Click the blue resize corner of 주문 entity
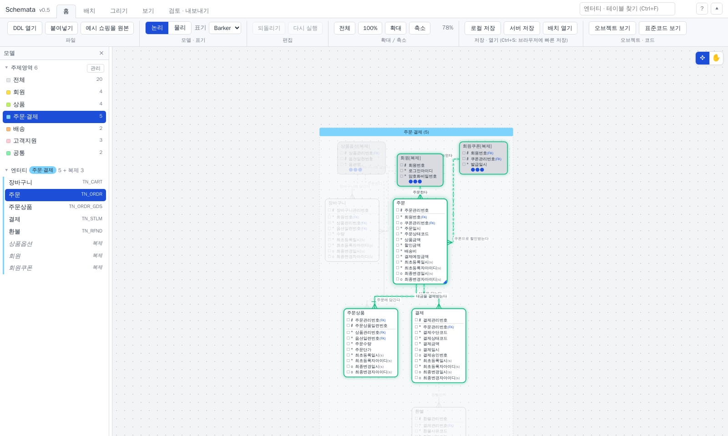Screen dimensions: 728x436 point(445,282)
